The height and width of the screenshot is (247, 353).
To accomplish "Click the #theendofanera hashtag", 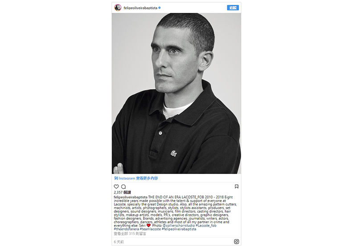I will (x=126, y=229).
